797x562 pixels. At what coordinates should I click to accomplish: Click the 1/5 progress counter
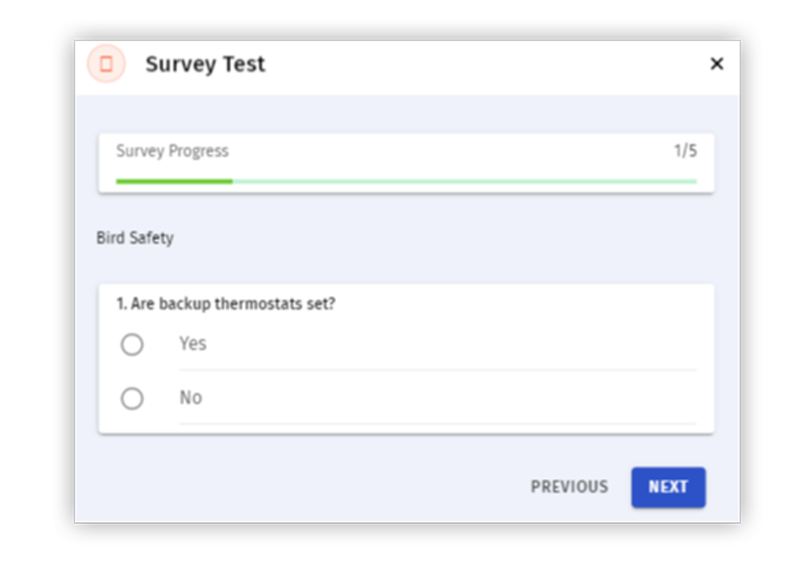coord(685,151)
